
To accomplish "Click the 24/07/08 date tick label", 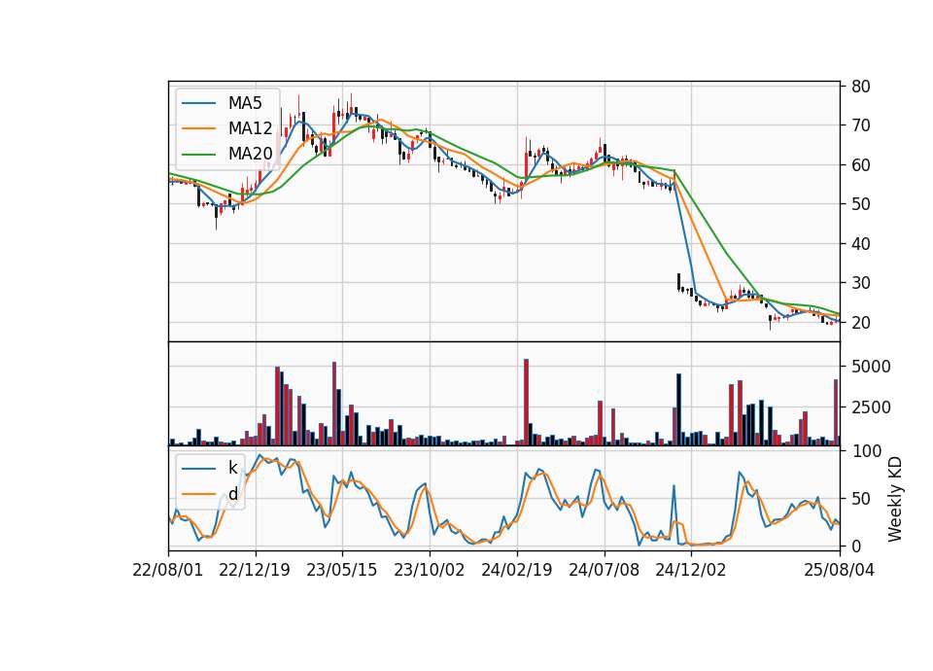I will click(x=604, y=570).
